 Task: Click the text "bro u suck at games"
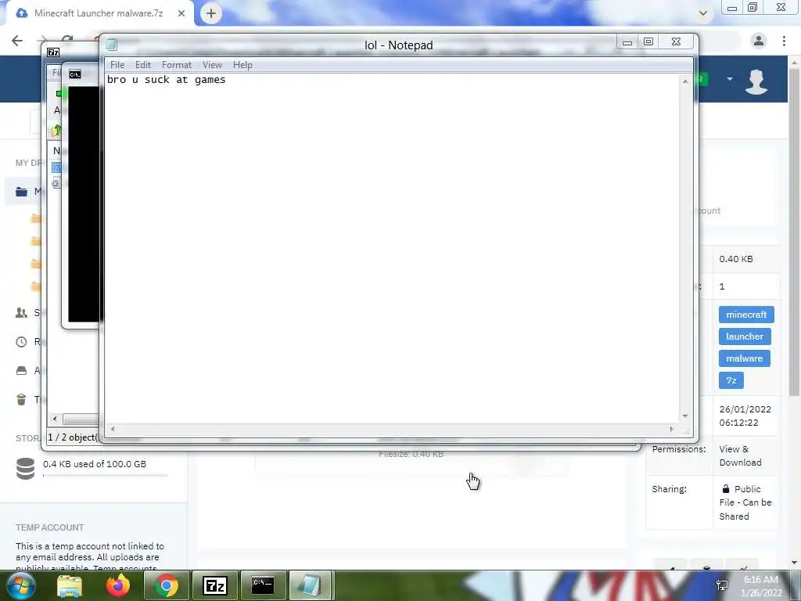[166, 80]
